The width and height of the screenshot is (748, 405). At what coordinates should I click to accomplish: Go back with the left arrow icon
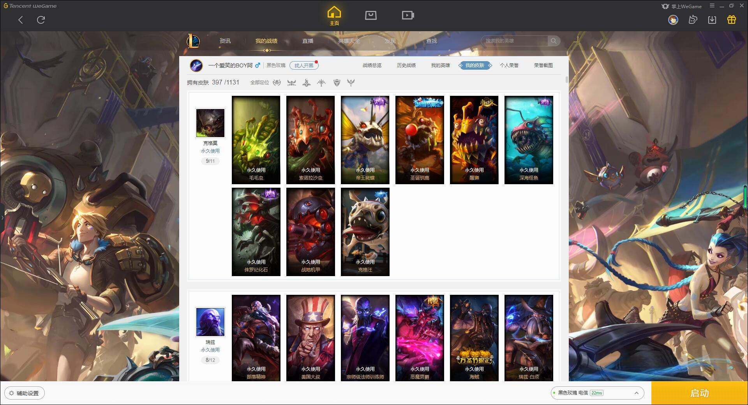(x=21, y=20)
